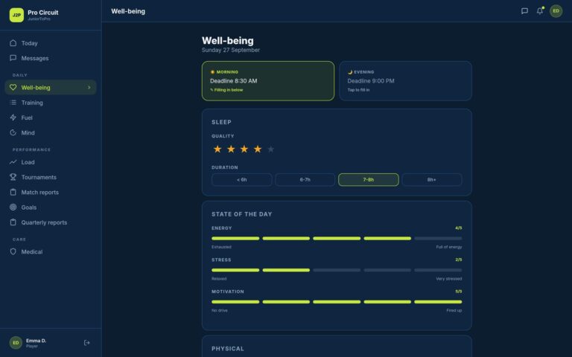Open the notifications bell
Viewport: 572px width, 357px height.
(540, 11)
